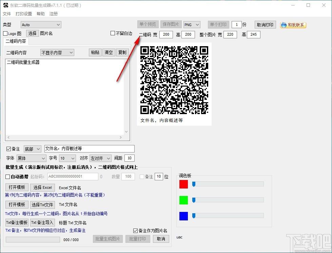This screenshot has height=253, width=332.
Task: Click the 位 digits field
Action: click(159, 177)
